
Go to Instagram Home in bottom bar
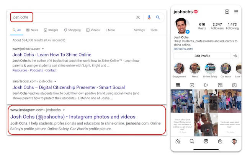(x=178, y=141)
